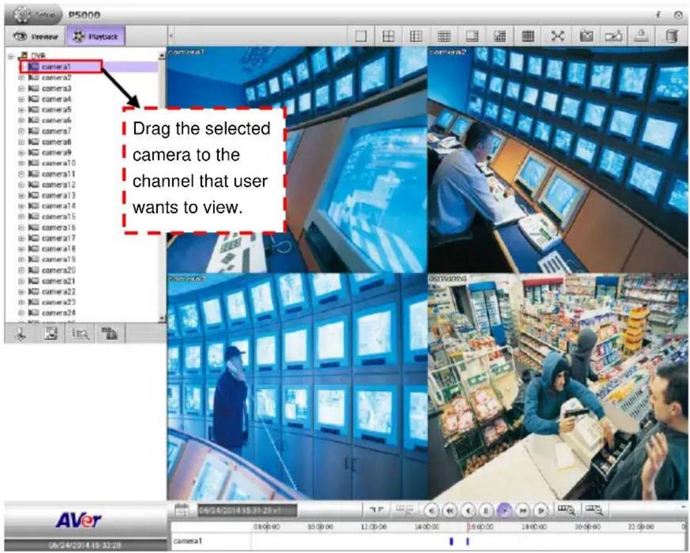Jump to the beginning of the recording
Viewport: 690px width, 553px height.
coord(432,511)
